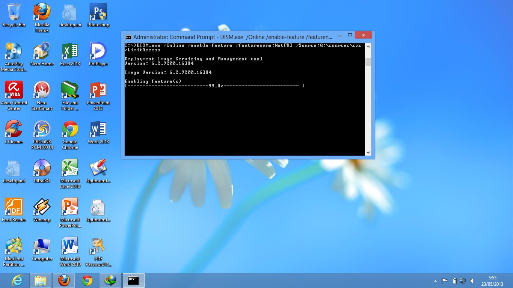Click the "/LimitAccess" command text

[142, 50]
